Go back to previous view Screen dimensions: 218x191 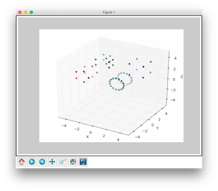tap(32, 162)
